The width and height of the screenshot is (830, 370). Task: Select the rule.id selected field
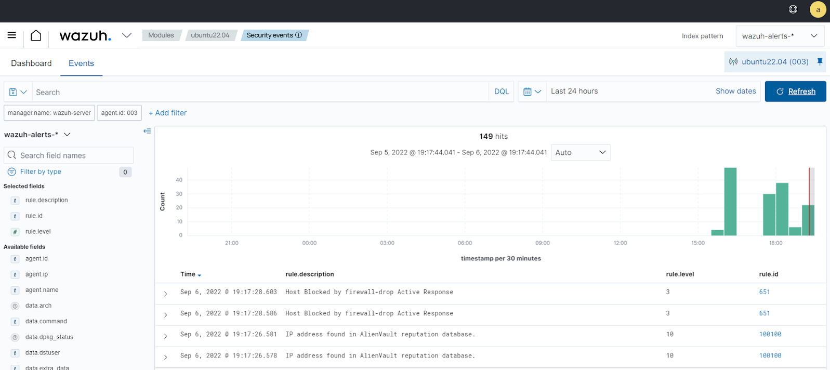click(34, 216)
